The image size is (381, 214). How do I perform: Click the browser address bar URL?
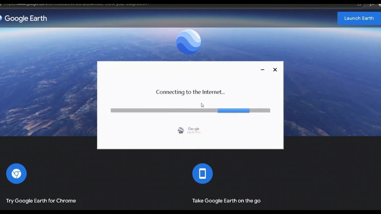77,4
